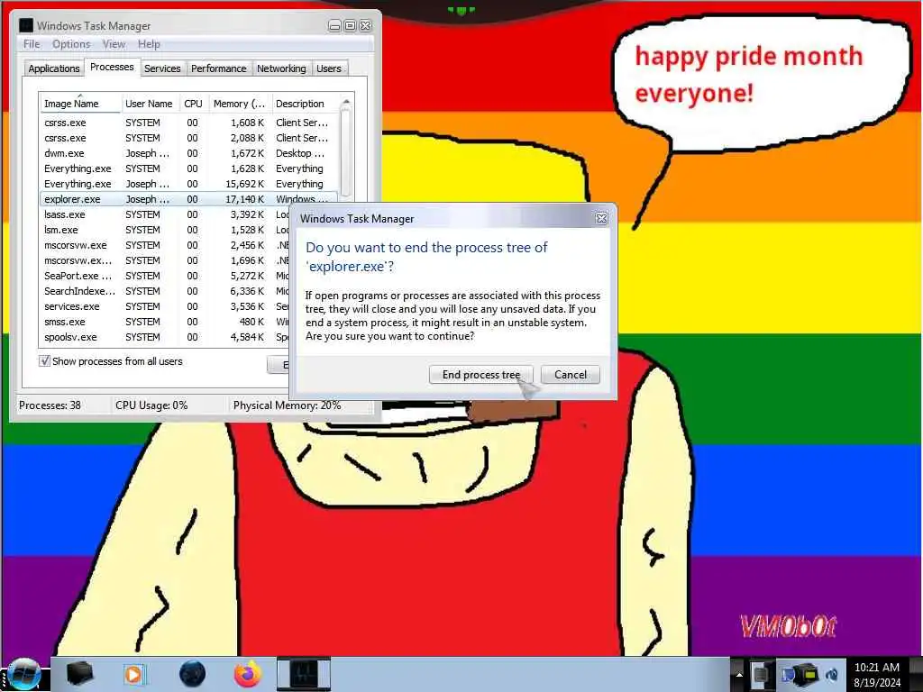Sort by the Description column header

pos(305,104)
